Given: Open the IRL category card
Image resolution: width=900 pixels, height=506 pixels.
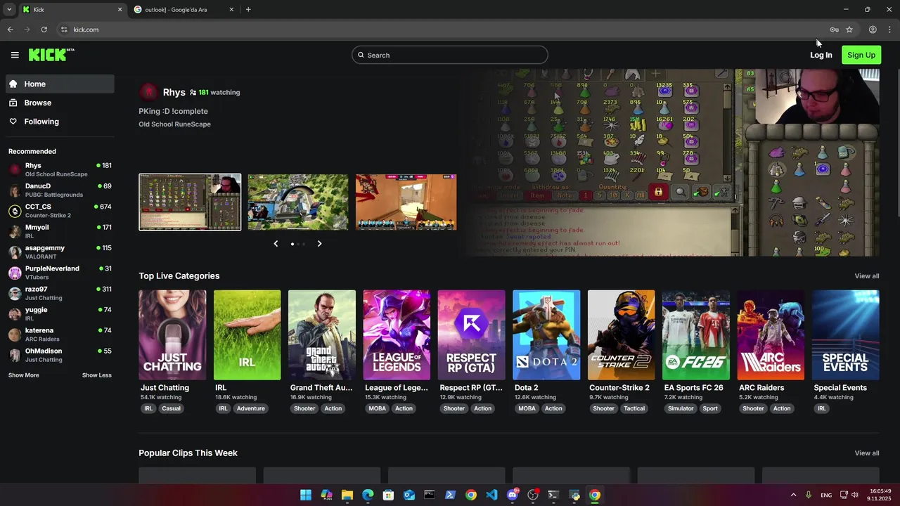Looking at the screenshot, I should click(x=247, y=335).
